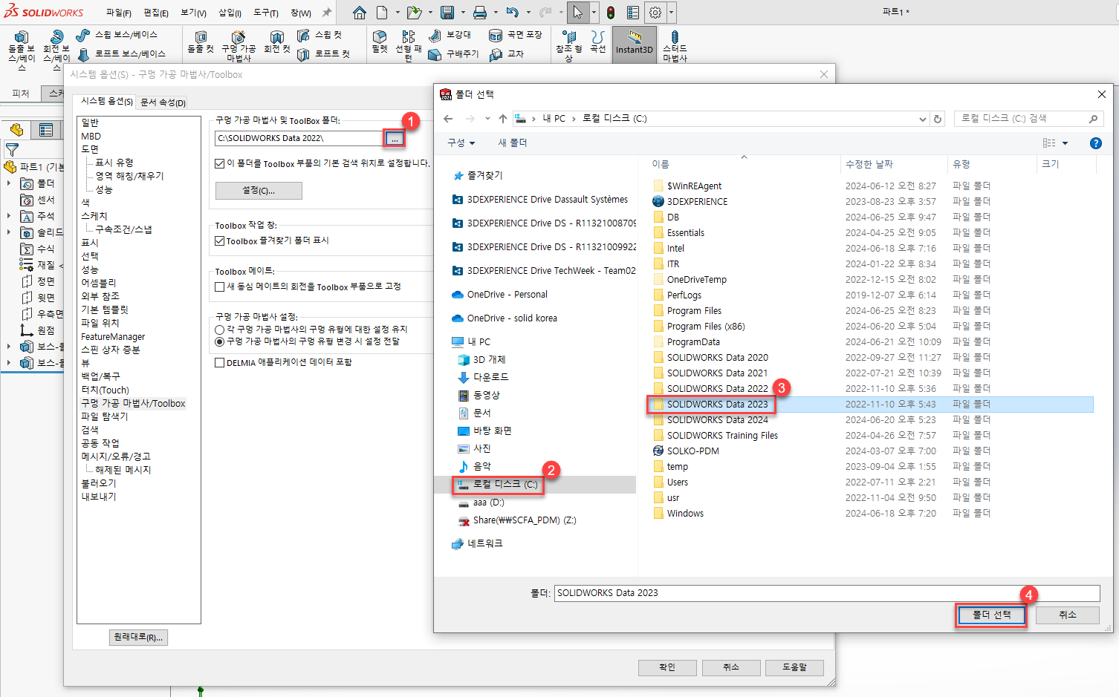Click the Undo icon

(512, 13)
